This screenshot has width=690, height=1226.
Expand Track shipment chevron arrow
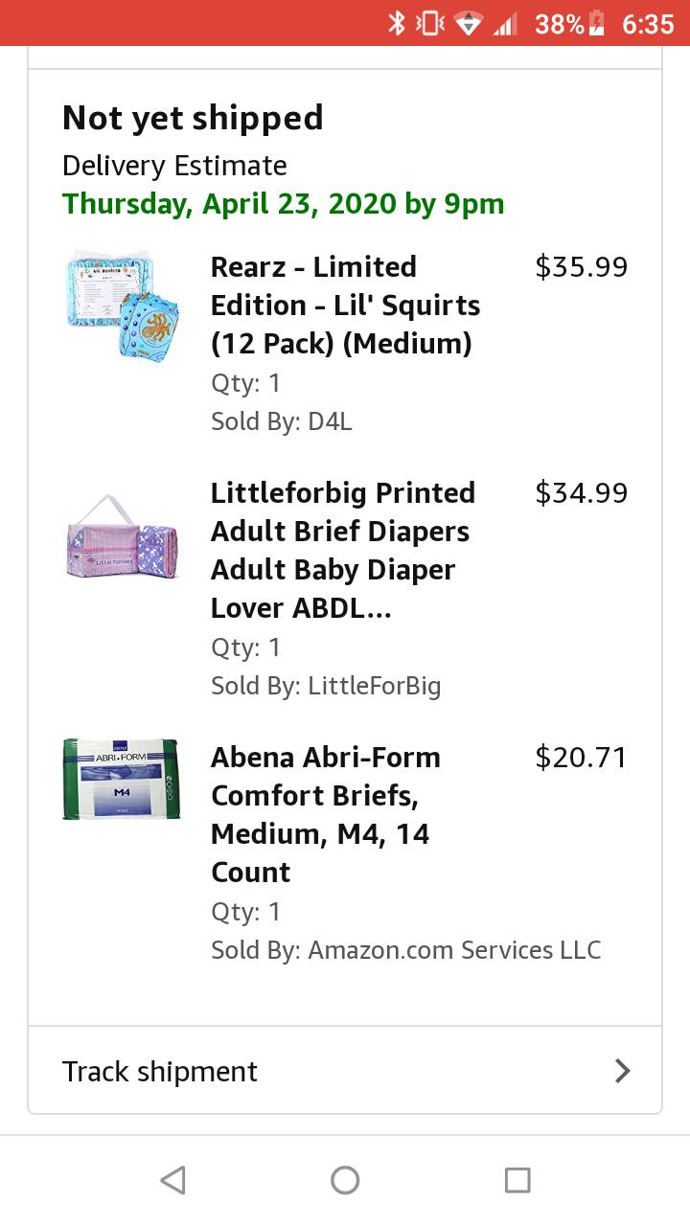[x=622, y=1071]
